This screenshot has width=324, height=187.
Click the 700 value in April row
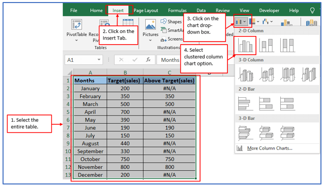(x=125, y=112)
